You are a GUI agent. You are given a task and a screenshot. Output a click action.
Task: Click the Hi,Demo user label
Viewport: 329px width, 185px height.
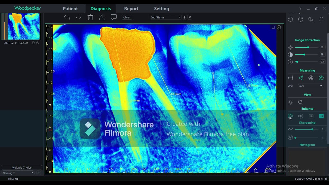click(13, 179)
